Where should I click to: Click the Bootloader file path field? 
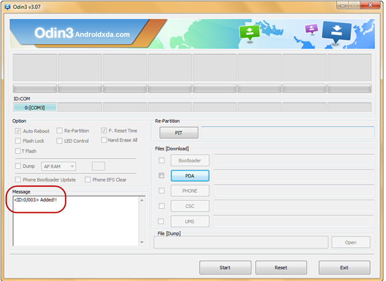point(294,161)
